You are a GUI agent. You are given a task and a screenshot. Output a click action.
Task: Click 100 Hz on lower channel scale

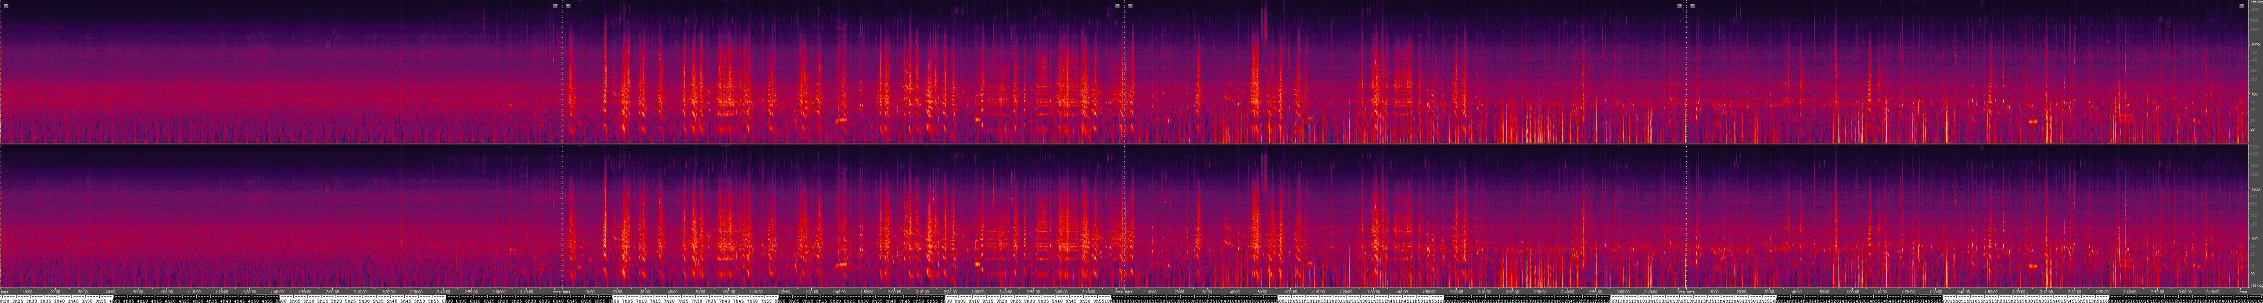pos(2254,238)
